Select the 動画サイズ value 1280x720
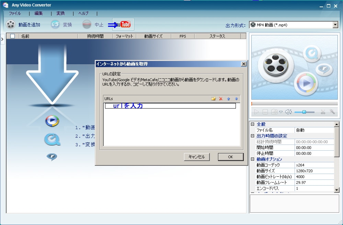Viewport: 343px width, 225px height. click(x=315, y=171)
